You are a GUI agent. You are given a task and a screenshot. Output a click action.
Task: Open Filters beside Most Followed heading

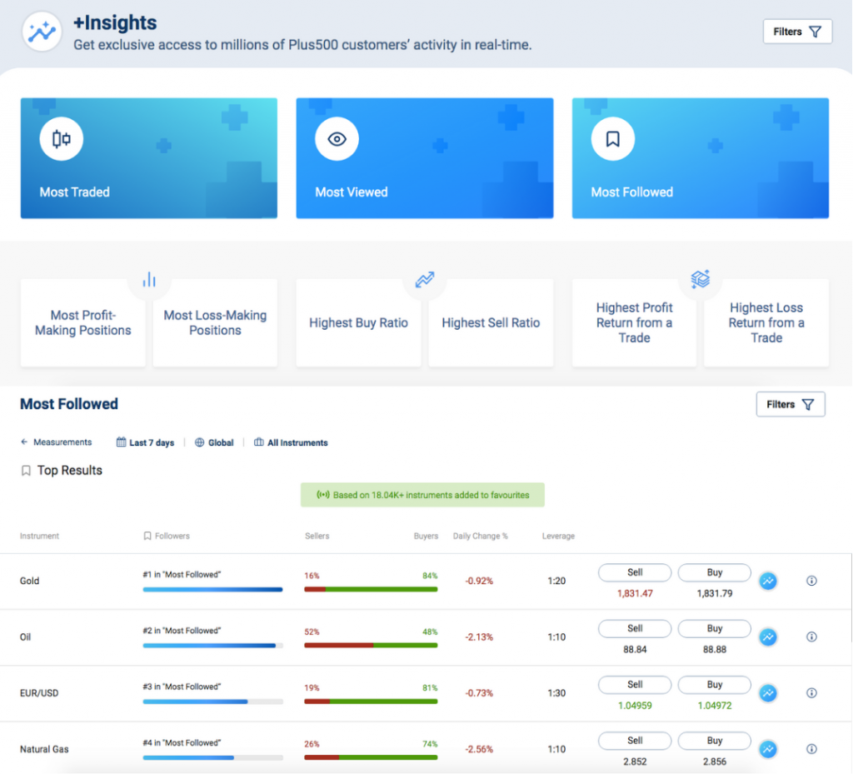pos(790,404)
